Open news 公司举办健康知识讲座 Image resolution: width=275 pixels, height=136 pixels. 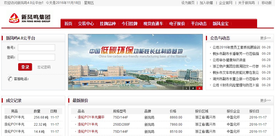[229, 60]
